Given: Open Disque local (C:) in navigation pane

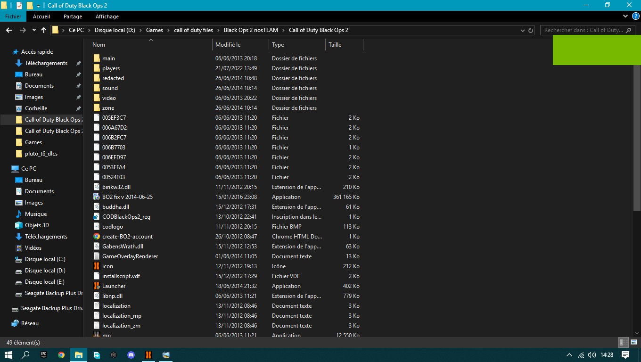Looking at the screenshot, I should (45, 259).
